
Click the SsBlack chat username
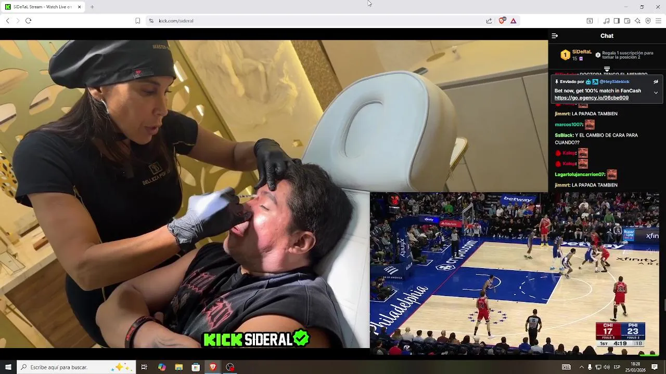[x=563, y=135]
